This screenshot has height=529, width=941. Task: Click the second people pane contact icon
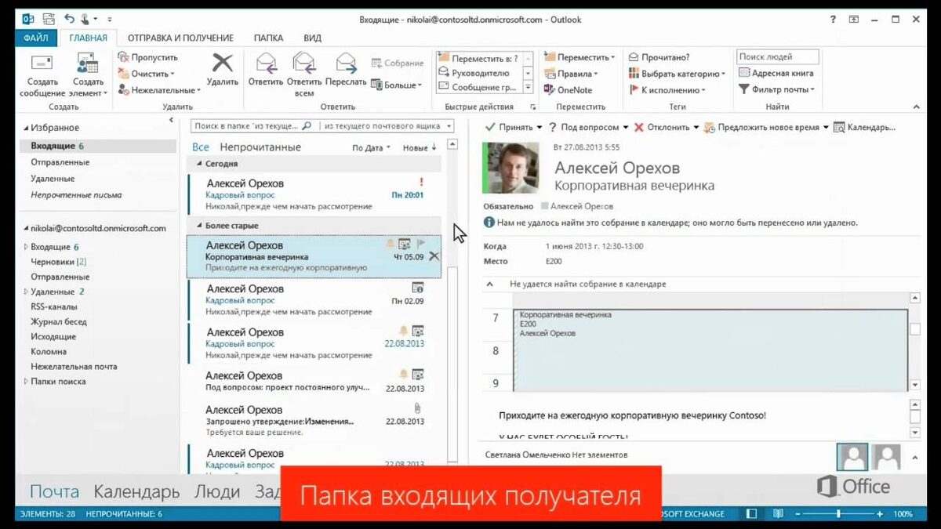coord(887,456)
